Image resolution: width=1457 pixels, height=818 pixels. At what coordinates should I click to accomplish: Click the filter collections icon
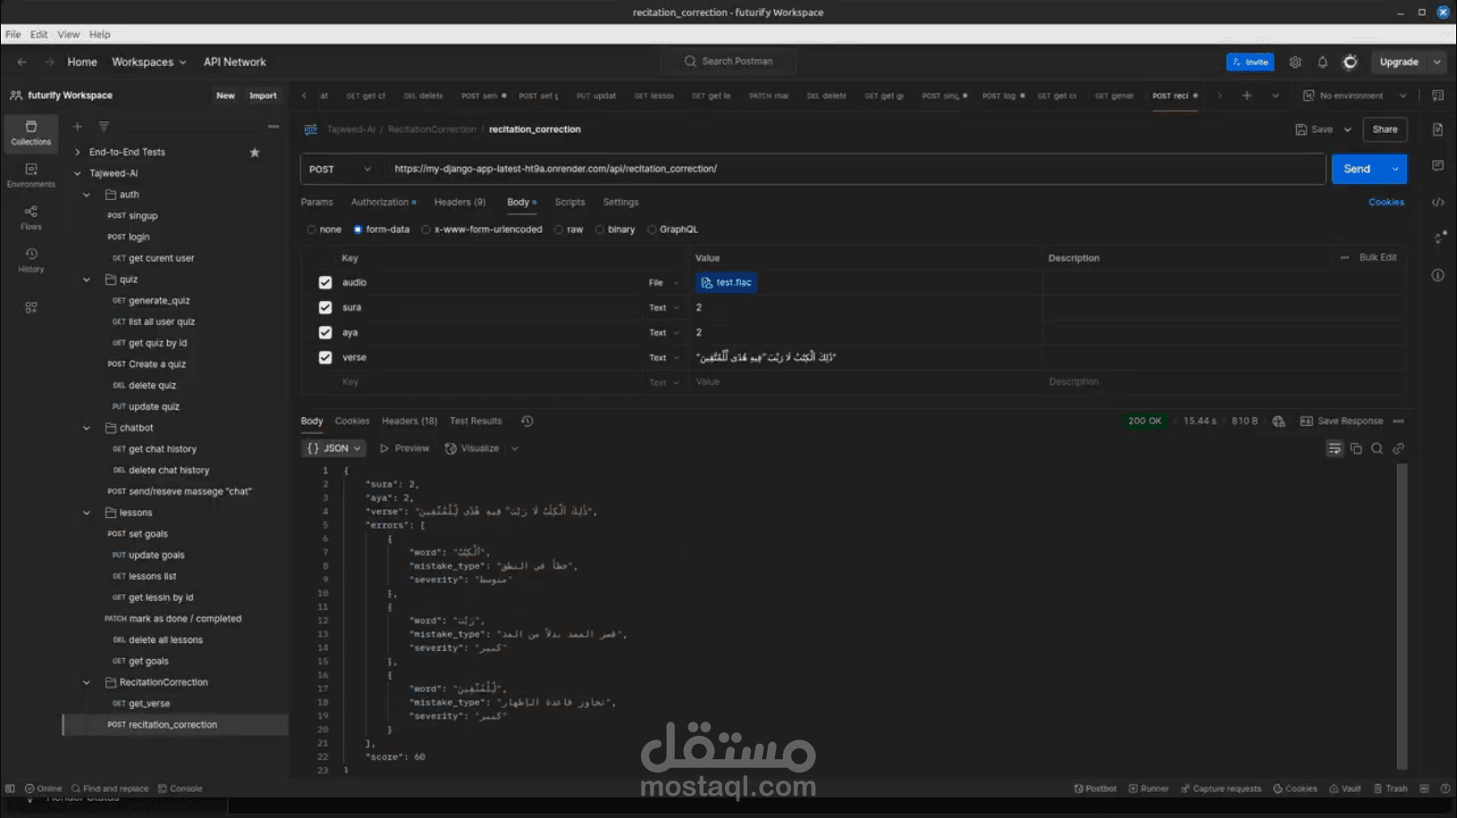pos(104,127)
